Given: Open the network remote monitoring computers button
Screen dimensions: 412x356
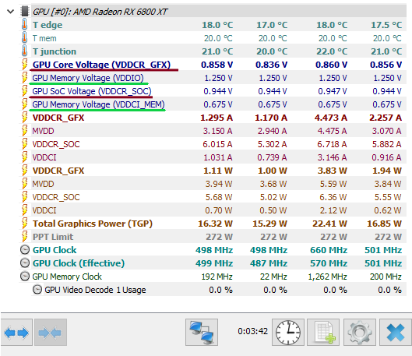Looking at the screenshot, I should tap(202, 333).
